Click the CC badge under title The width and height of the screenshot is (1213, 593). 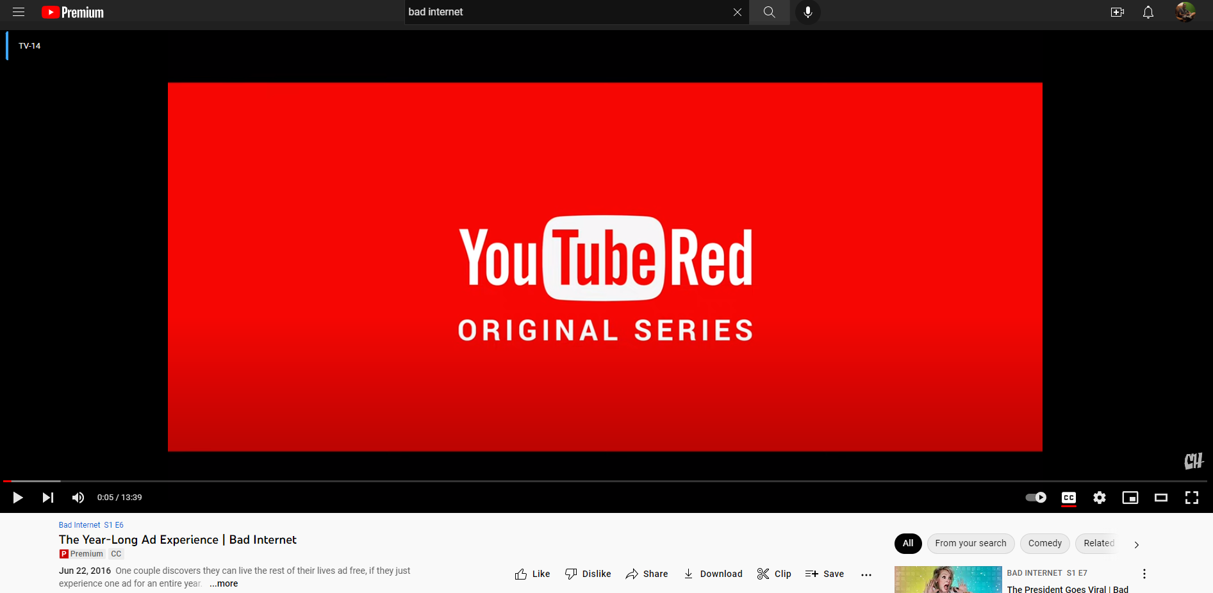pyautogui.click(x=116, y=554)
